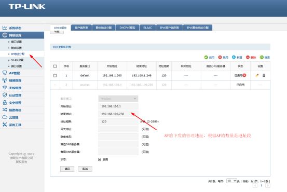Switch to the DHCPv6服务 tab
287x192 pixels.
point(127,28)
